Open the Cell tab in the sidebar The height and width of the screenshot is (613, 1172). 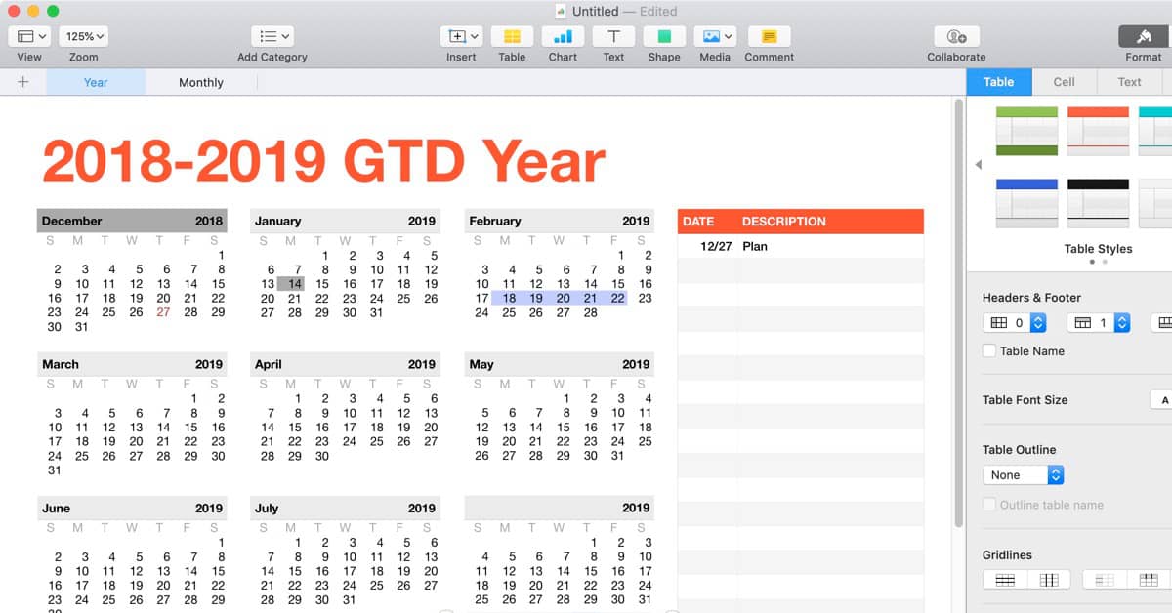1064,82
